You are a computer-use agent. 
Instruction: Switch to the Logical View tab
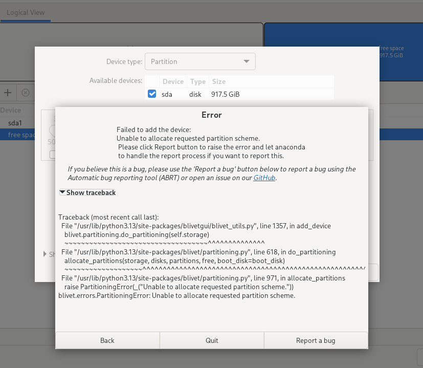26,12
